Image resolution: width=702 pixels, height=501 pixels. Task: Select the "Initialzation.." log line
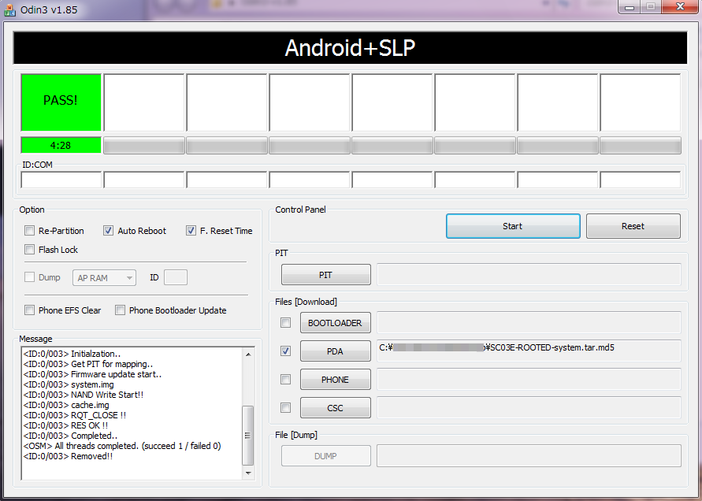point(72,354)
